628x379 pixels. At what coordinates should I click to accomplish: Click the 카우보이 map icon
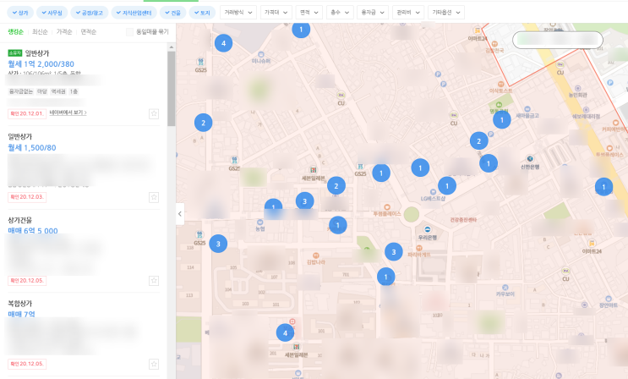coord(505,287)
